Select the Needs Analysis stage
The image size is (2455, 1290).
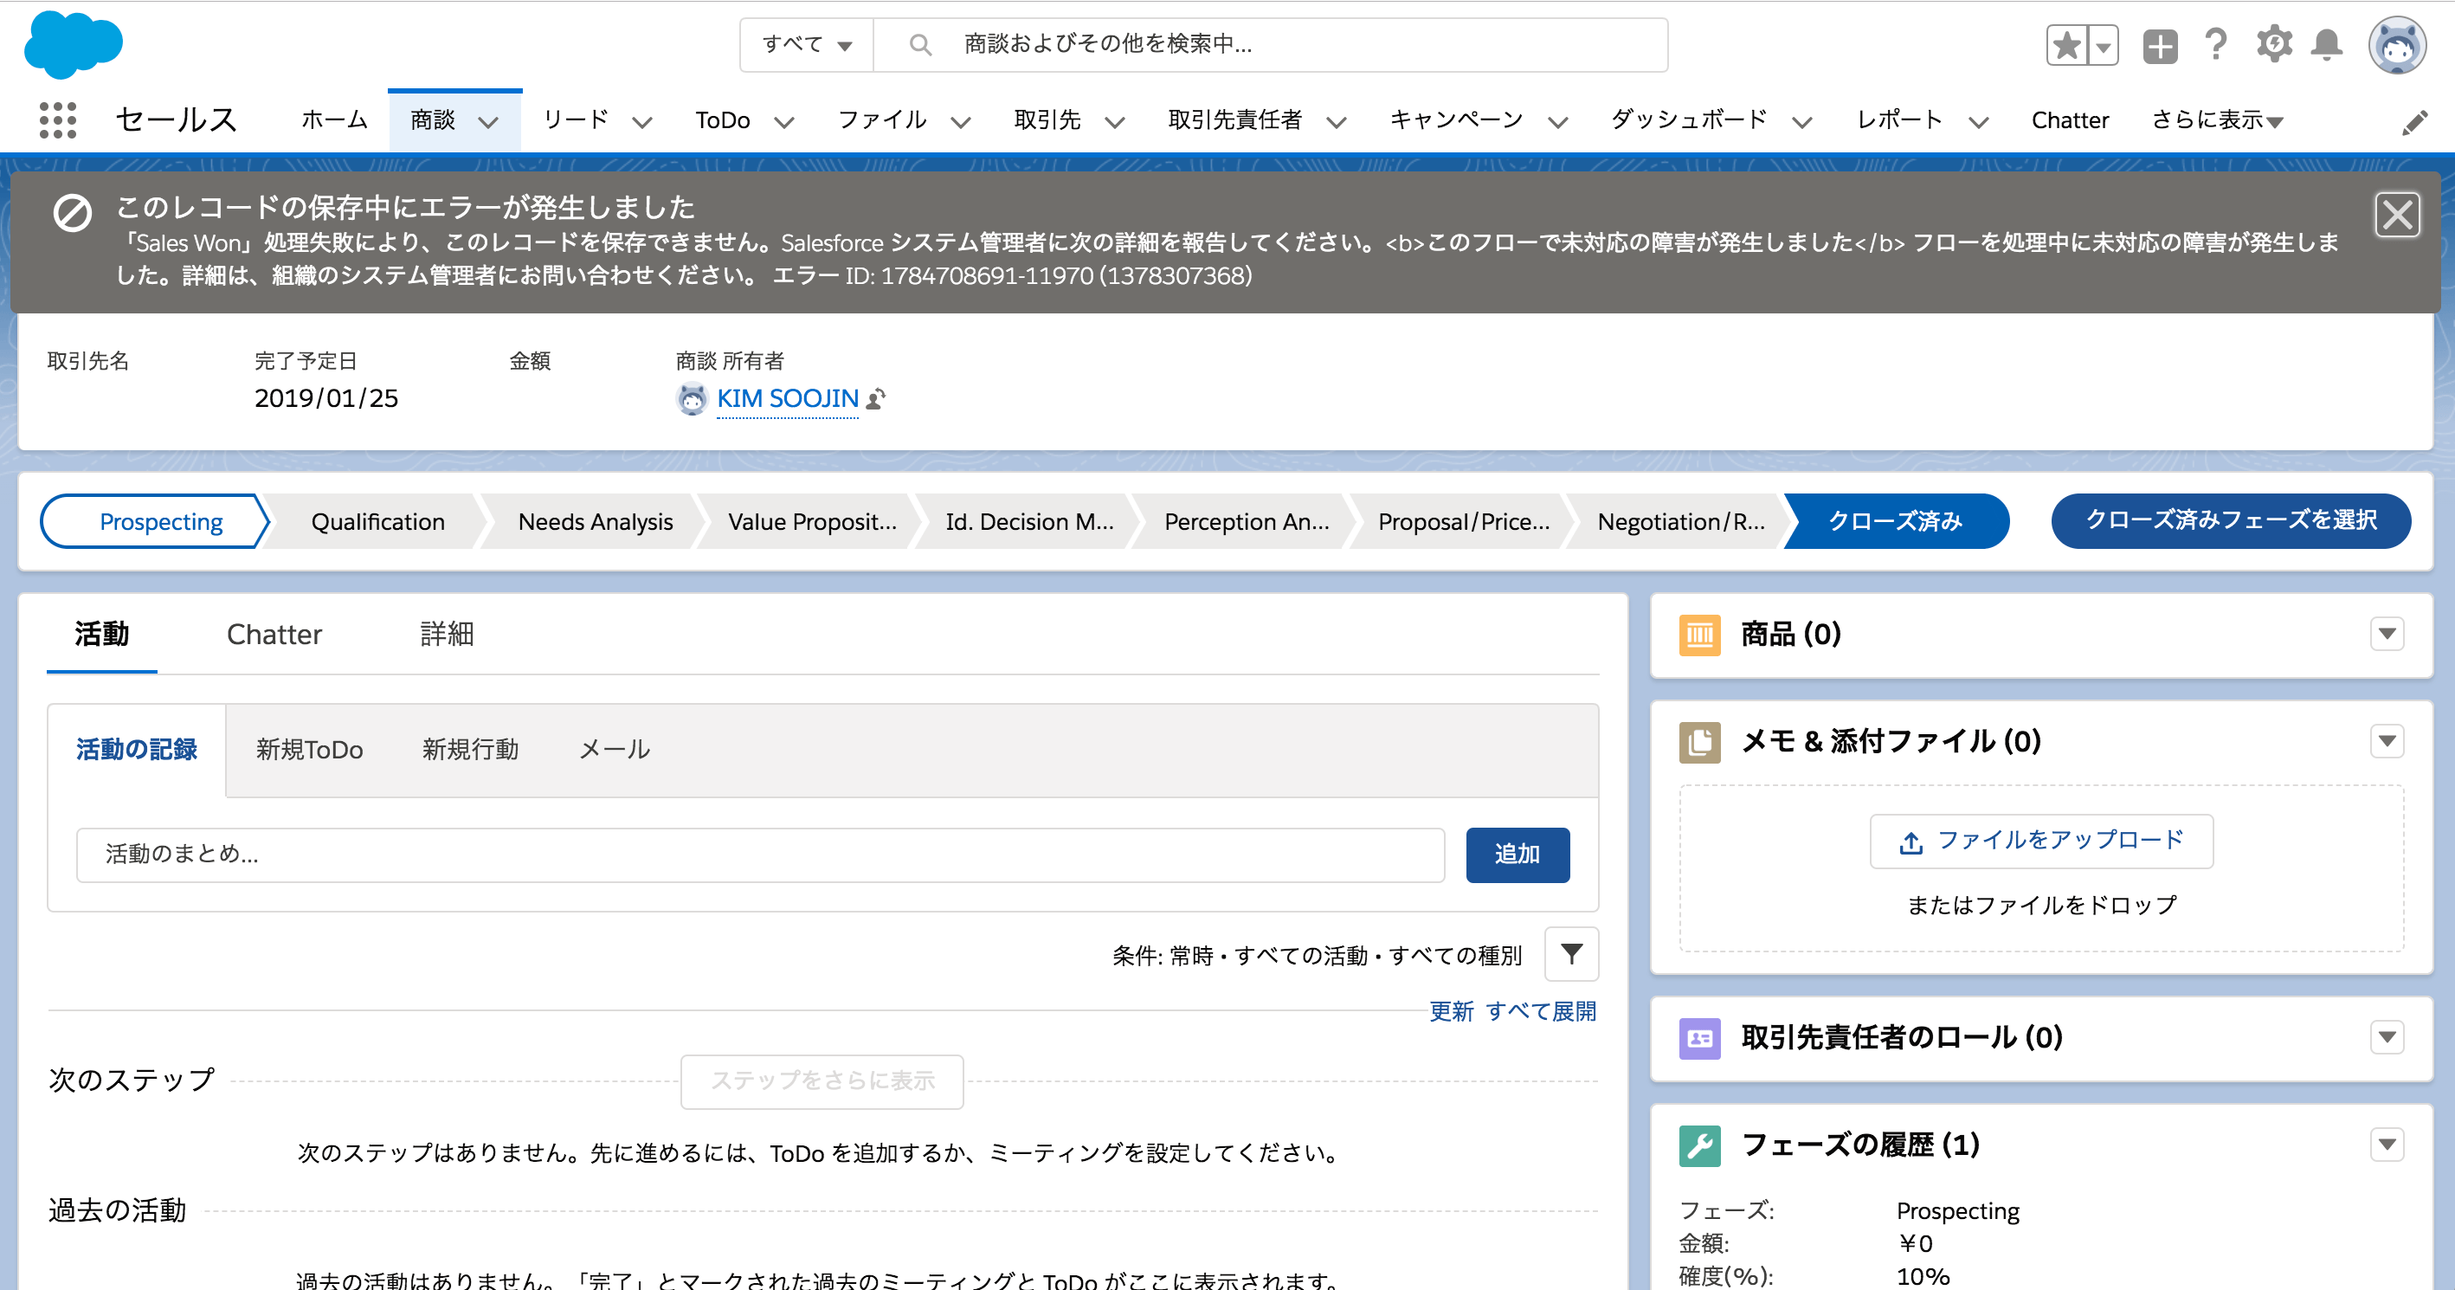click(x=595, y=521)
